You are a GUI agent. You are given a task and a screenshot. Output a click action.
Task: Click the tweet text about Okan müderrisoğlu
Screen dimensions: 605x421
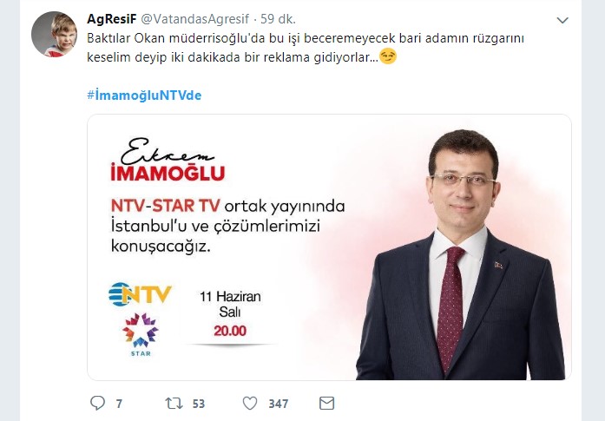[x=306, y=48]
